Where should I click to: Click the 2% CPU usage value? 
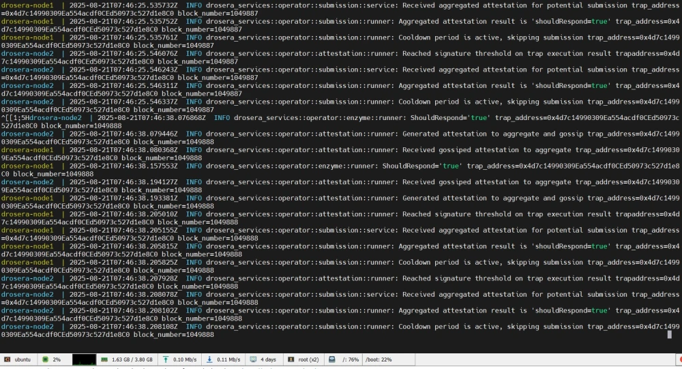pos(57,359)
